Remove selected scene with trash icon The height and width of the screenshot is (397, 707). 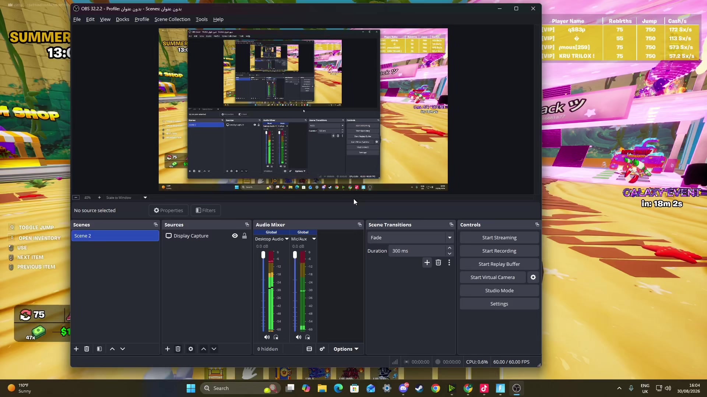[87, 349]
